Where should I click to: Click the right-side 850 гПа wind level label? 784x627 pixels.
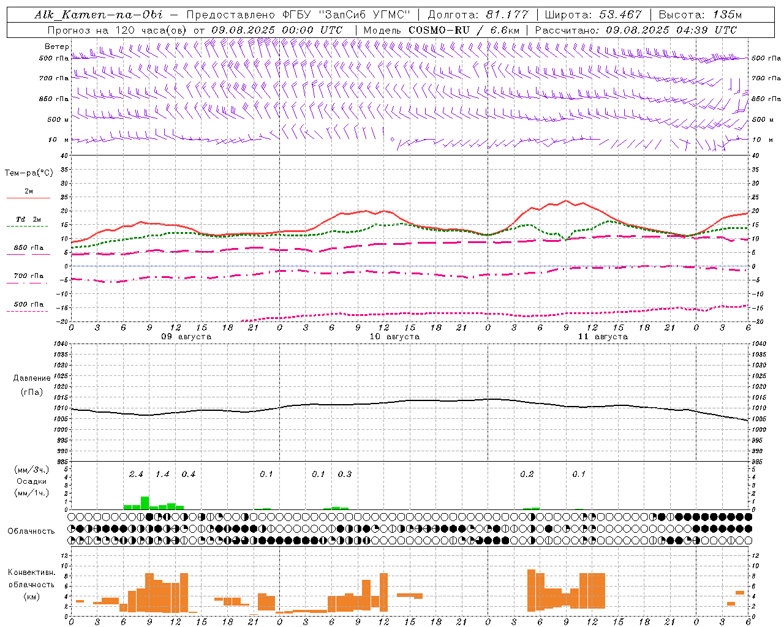766,99
